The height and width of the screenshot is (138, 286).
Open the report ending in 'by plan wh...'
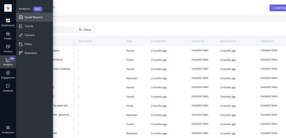point(61,106)
